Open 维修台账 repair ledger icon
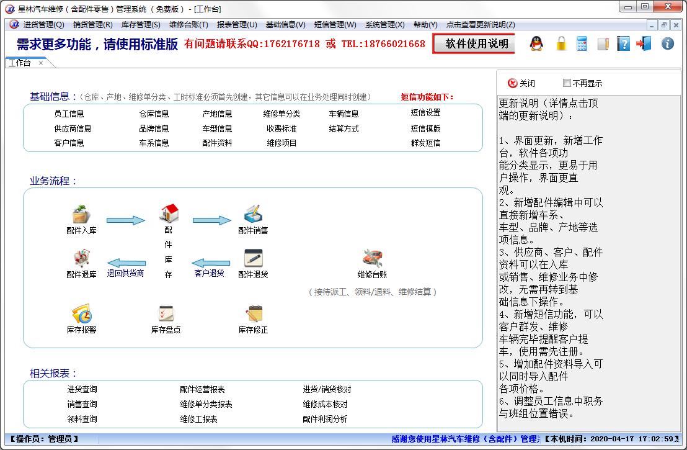The width and height of the screenshot is (687, 450). (x=372, y=258)
